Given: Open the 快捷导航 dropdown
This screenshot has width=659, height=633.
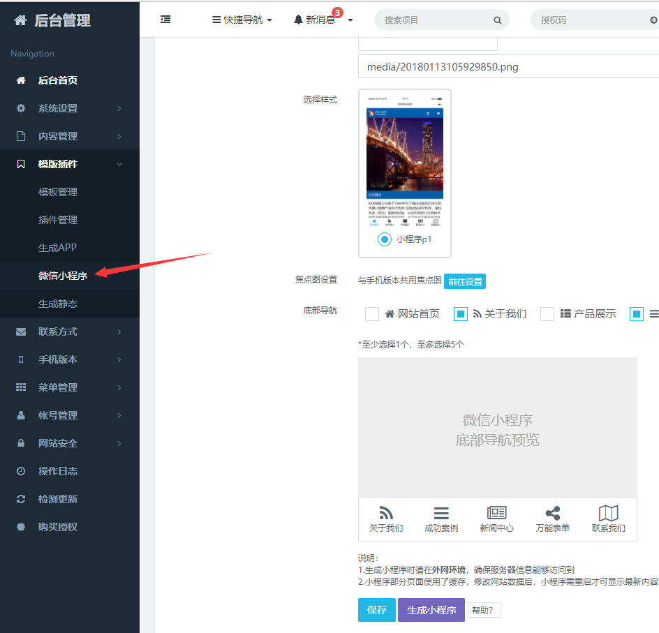Looking at the screenshot, I should point(242,20).
